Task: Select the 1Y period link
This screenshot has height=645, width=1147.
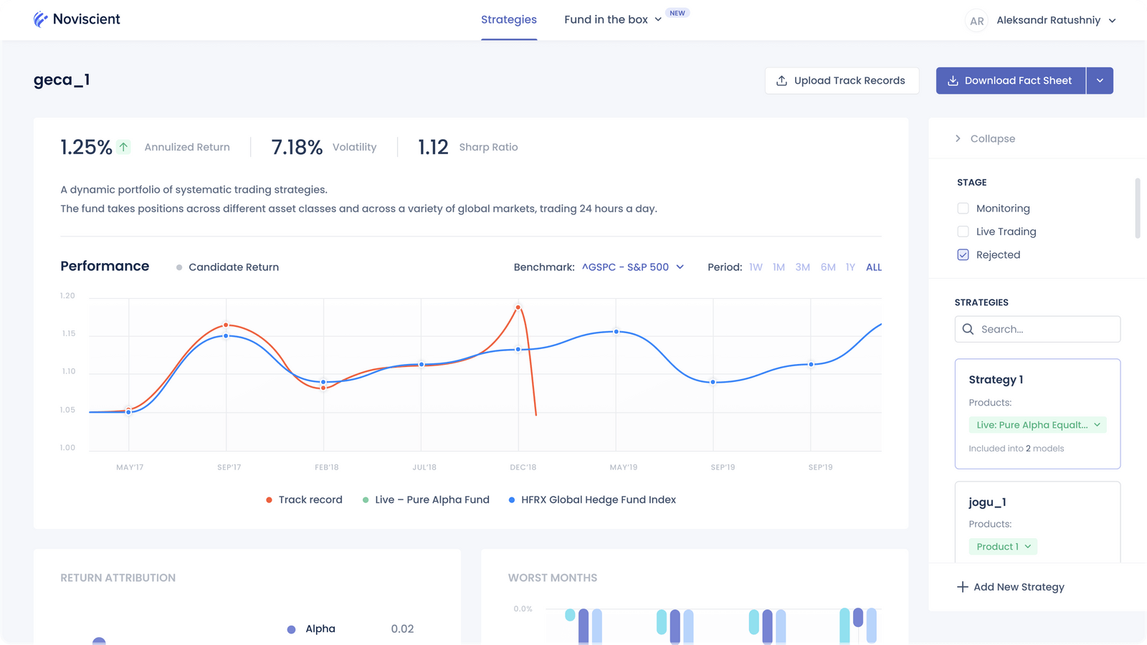Action: click(x=850, y=267)
